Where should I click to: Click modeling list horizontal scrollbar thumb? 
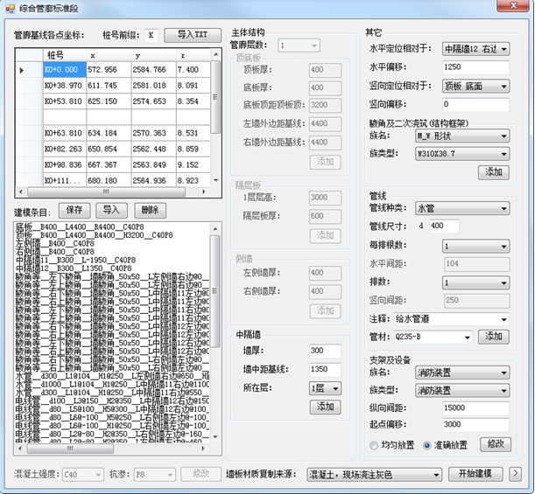point(70,449)
